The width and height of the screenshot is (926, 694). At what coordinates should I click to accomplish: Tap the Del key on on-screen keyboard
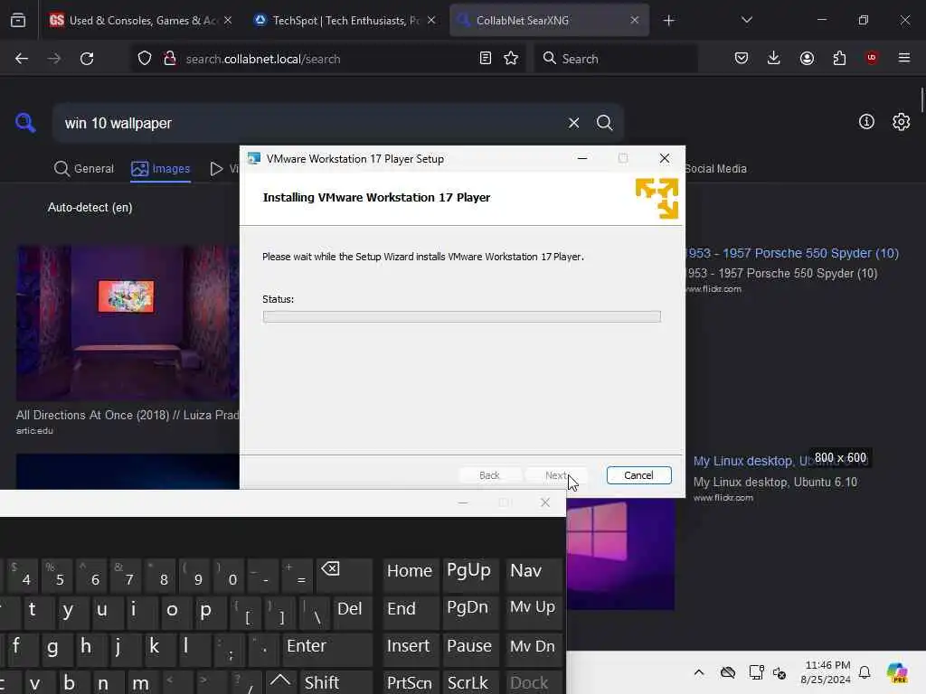353,613
